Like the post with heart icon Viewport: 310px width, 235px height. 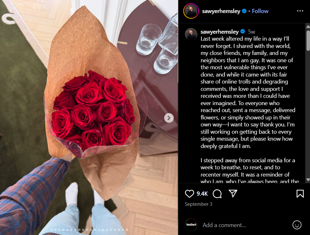tap(189, 194)
